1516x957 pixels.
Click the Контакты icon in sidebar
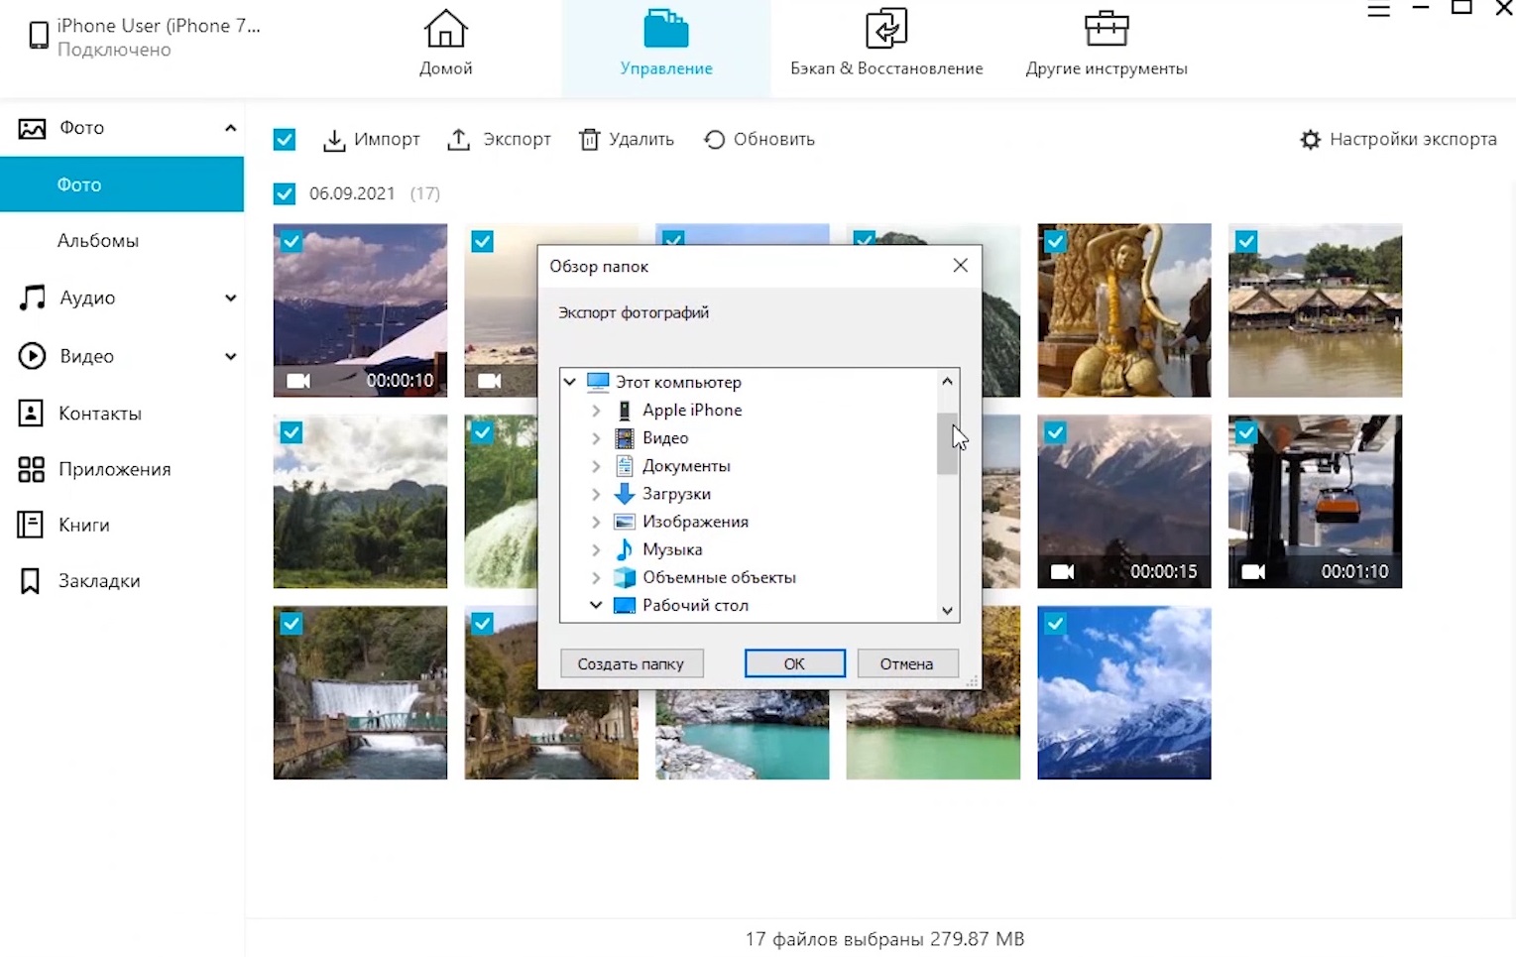[31, 413]
